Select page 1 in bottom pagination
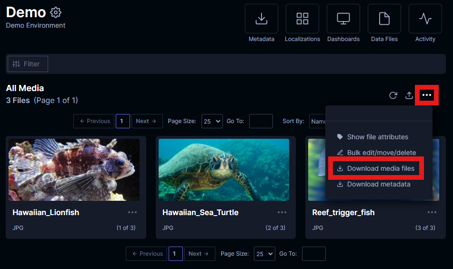The height and width of the screenshot is (269, 453). pyautogui.click(x=176, y=254)
